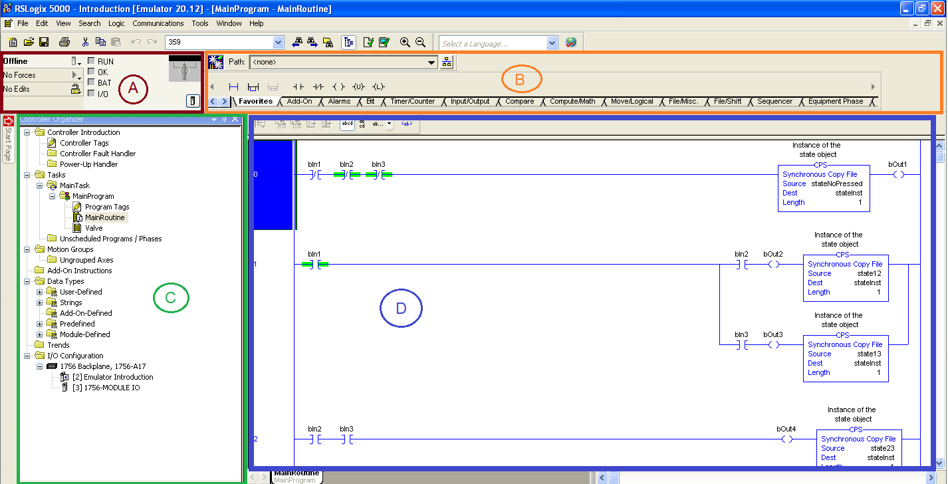The image size is (948, 484).
Task: Switch to the Add-On instruction tab
Action: pyautogui.click(x=299, y=102)
